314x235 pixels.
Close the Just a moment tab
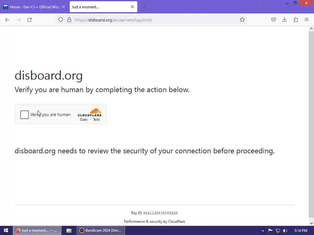pos(132,7)
